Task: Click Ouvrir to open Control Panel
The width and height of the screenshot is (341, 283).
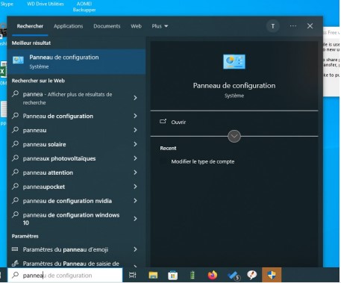Action: (178, 122)
